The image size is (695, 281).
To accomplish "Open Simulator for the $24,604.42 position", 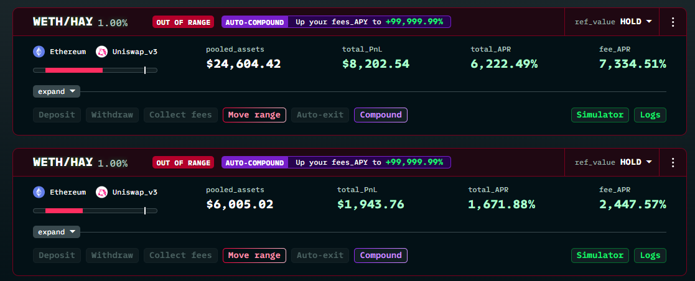I will pyautogui.click(x=600, y=115).
